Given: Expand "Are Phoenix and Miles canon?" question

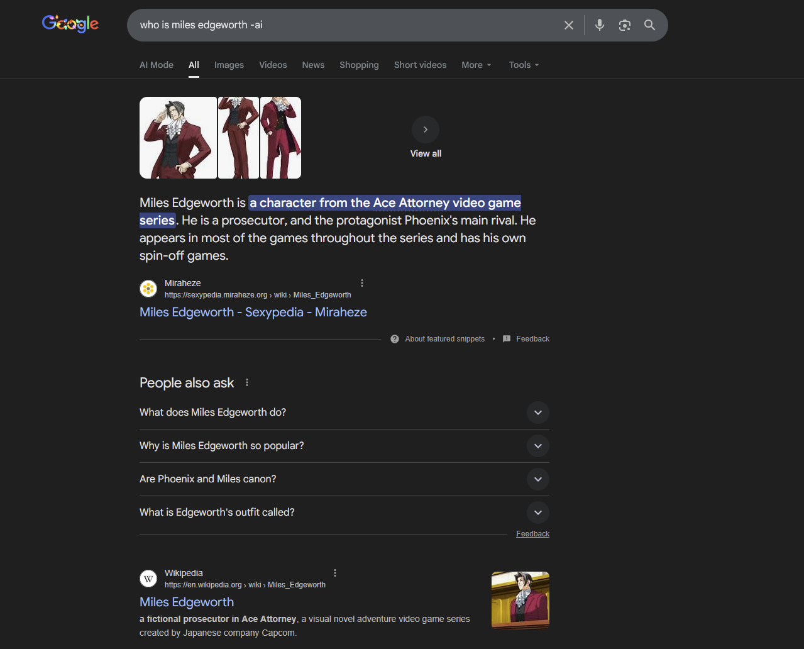Looking at the screenshot, I should pyautogui.click(x=537, y=479).
